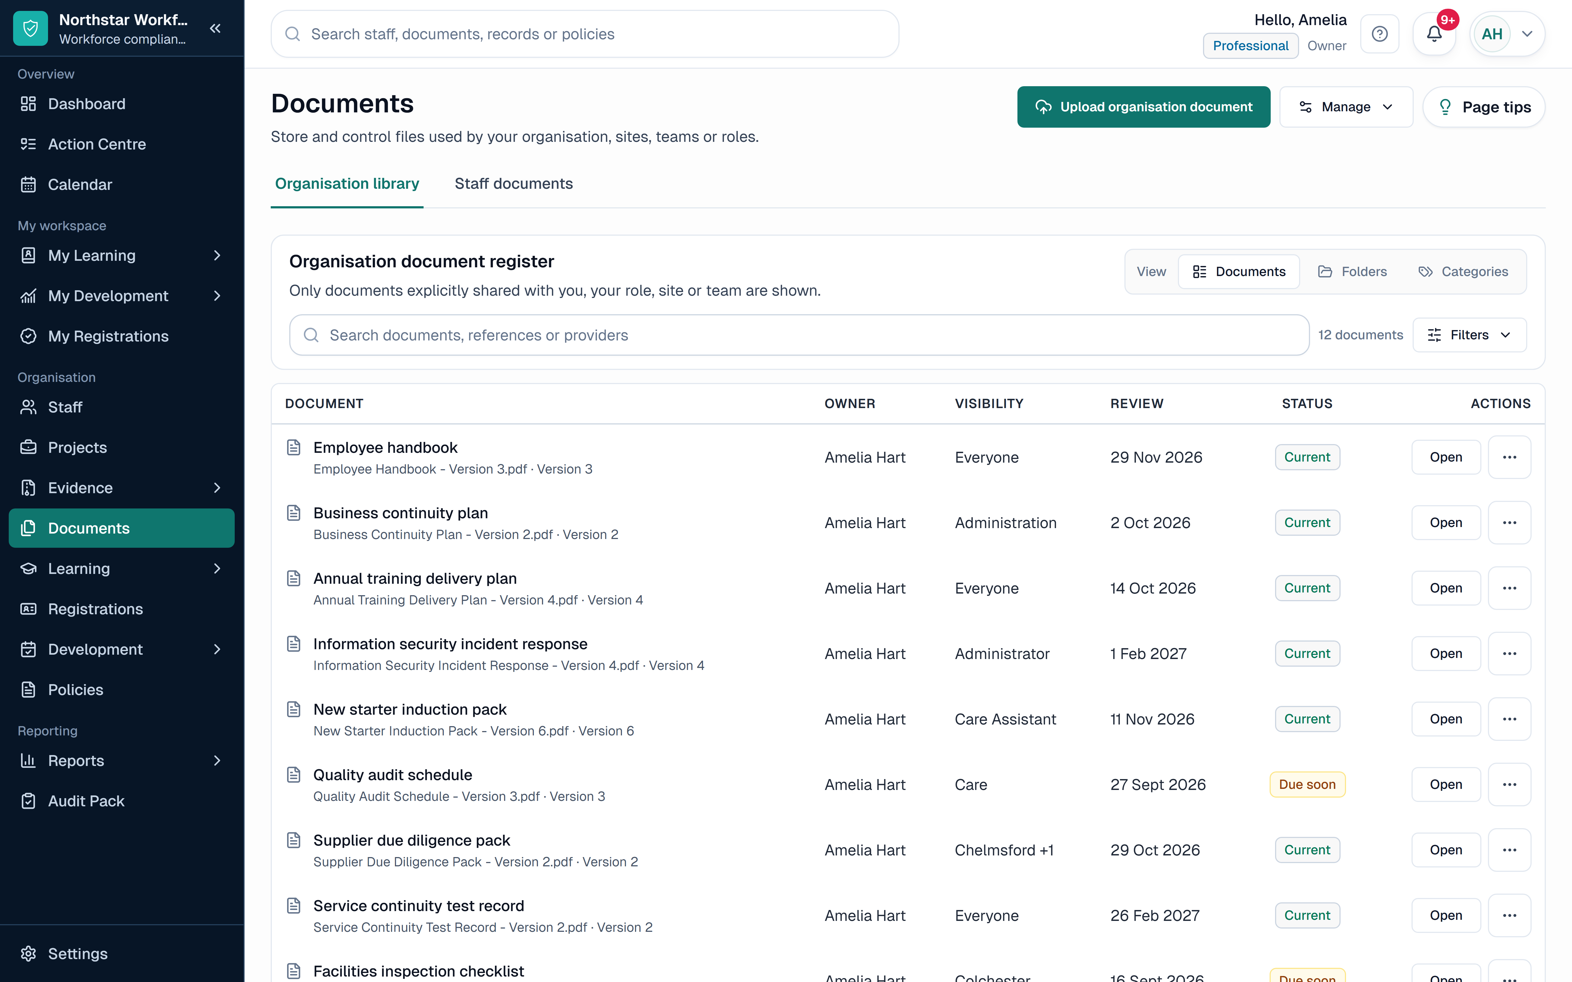This screenshot has width=1572, height=982.
Task: Click the AH user avatar
Action: click(x=1492, y=34)
